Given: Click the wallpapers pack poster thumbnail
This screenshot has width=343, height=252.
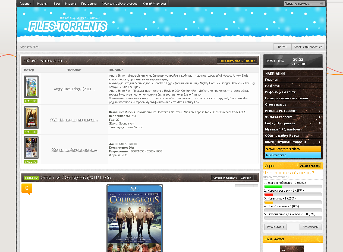Looking at the screenshot, I should point(31,148).
